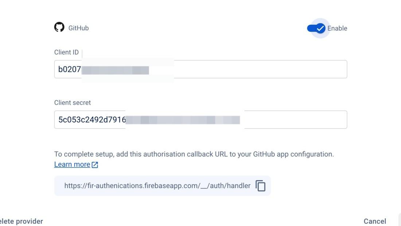The image size is (401, 226).
Task: Click the GitHub provider name text
Action: [x=78, y=28]
